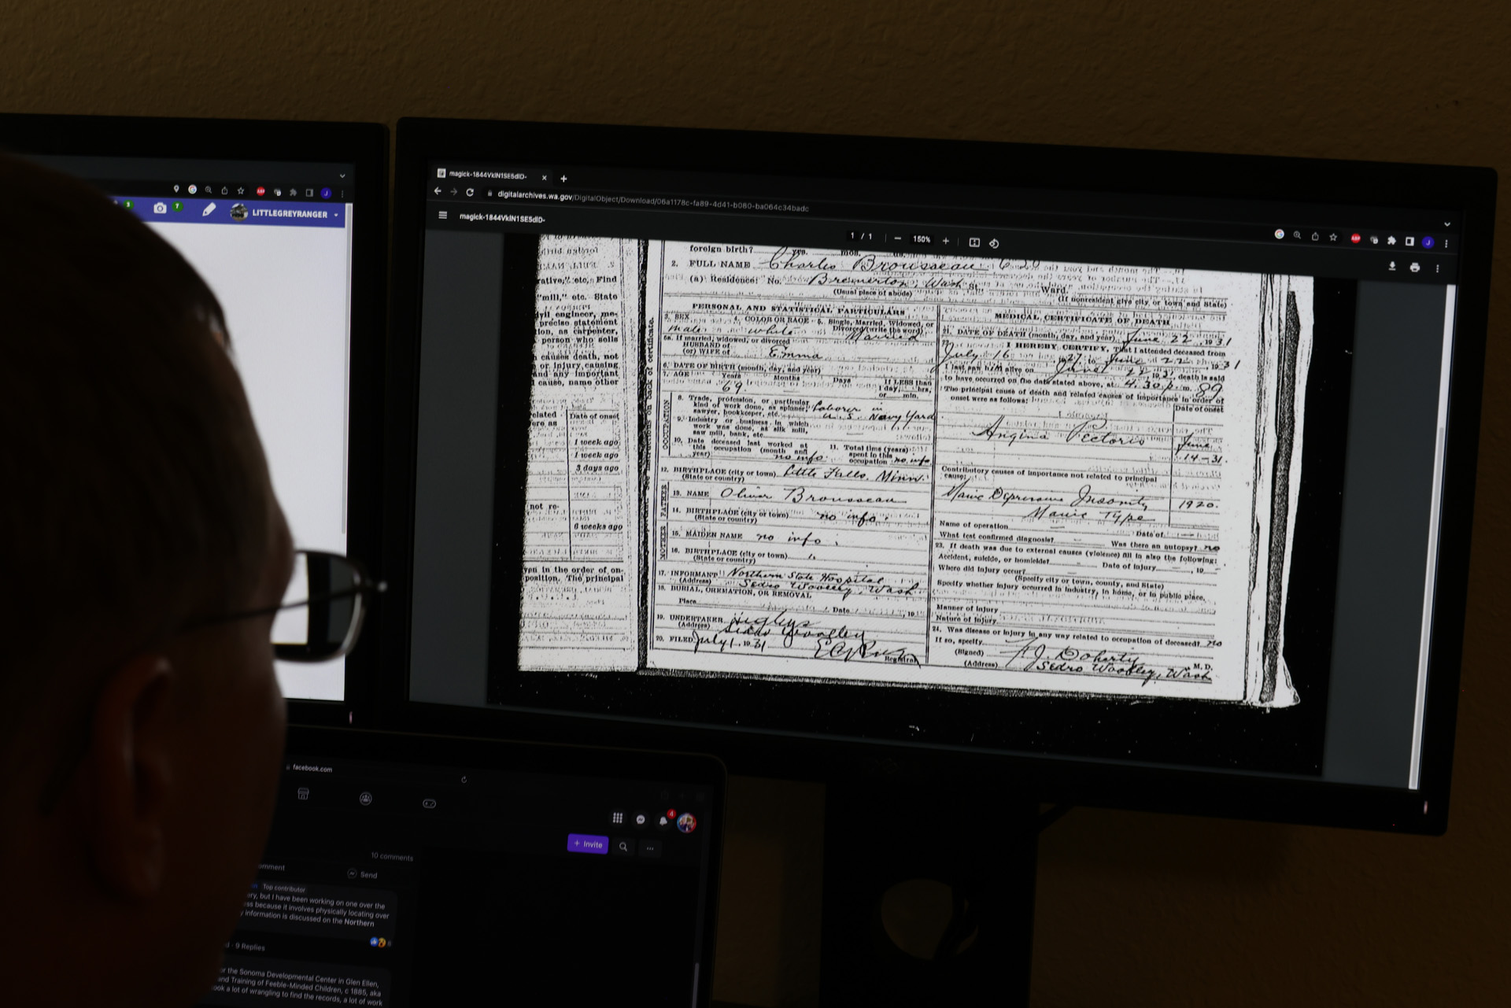Image resolution: width=1511 pixels, height=1008 pixels.
Task: Open the group's three-dot options menu
Action: [x=650, y=848]
